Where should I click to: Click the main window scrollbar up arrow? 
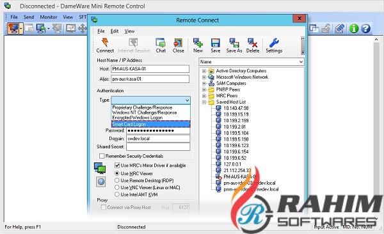[x=376, y=40]
